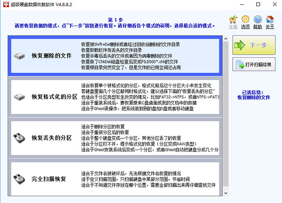
Task: Click text 恢复卸载软件而丢失的文件目录
Action: pyautogui.click(x=111, y=50)
